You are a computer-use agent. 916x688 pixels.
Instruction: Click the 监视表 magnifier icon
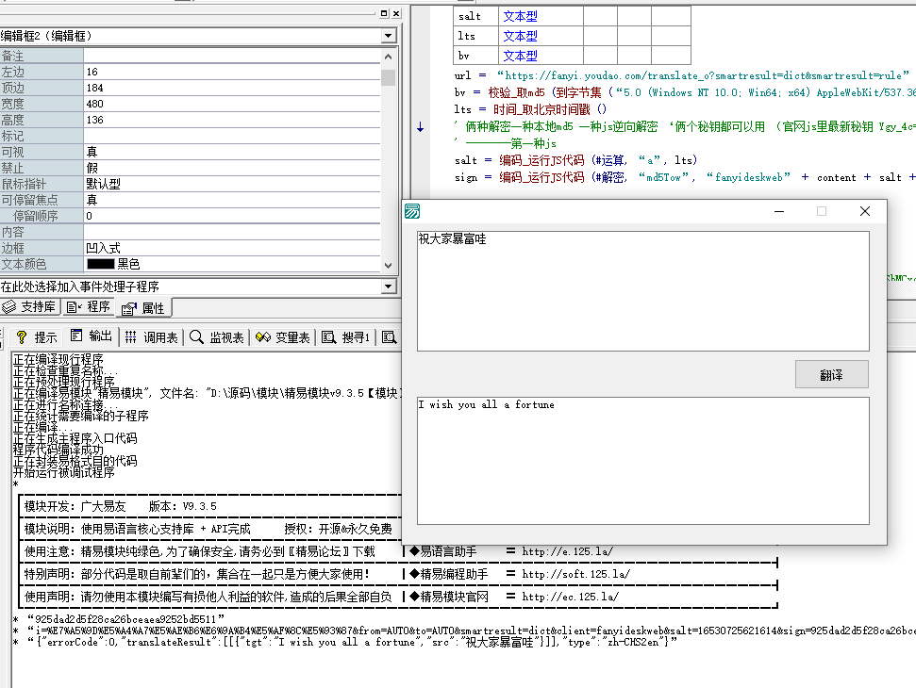tap(197, 337)
